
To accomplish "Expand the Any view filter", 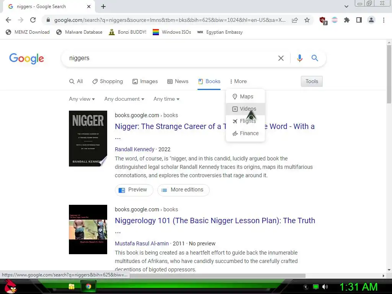I will pyautogui.click(x=82, y=99).
